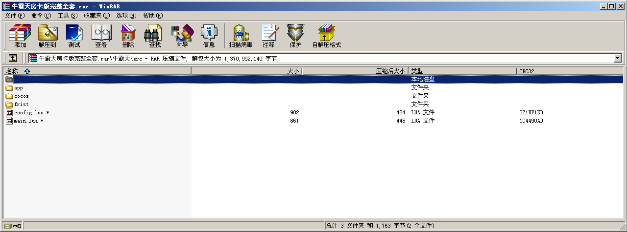Select the cocos folder

pos(21,96)
